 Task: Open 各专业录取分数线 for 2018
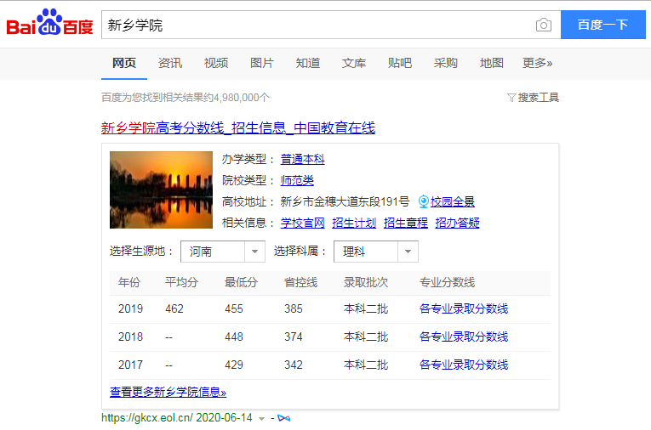click(x=464, y=337)
